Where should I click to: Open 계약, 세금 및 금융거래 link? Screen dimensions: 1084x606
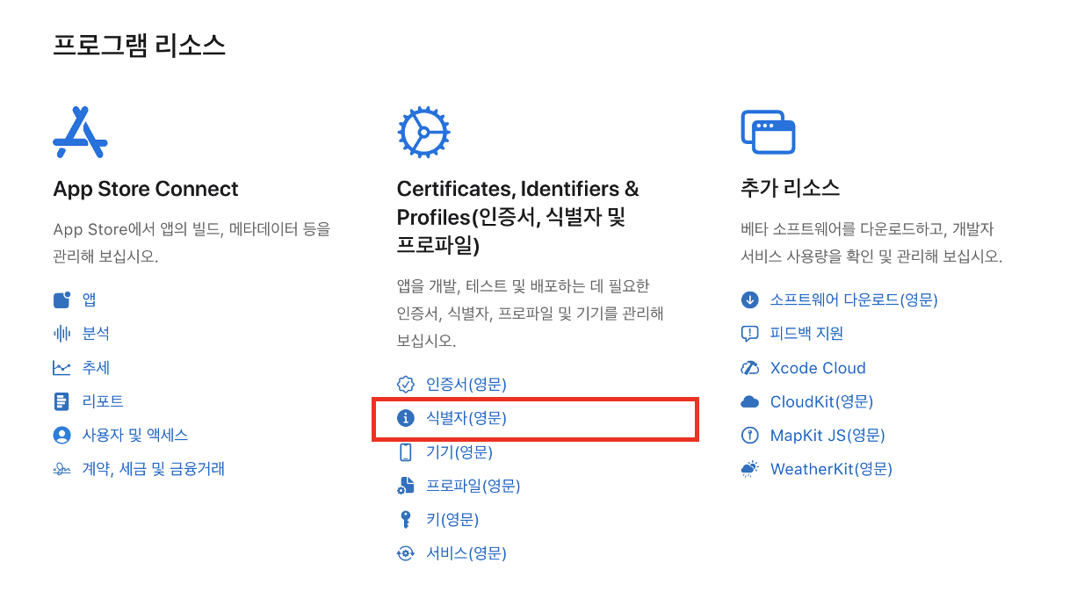pyautogui.click(x=154, y=469)
